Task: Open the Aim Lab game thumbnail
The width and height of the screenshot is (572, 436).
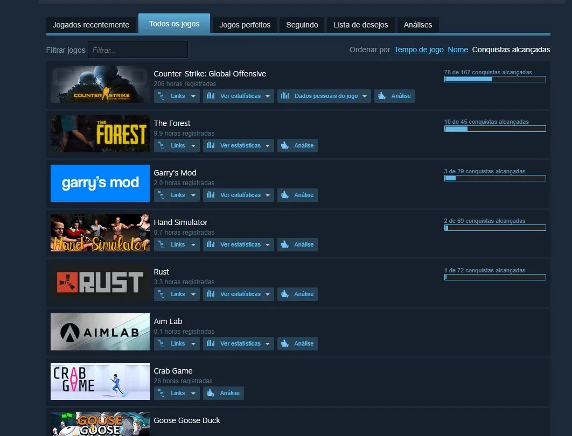Action: 100,332
